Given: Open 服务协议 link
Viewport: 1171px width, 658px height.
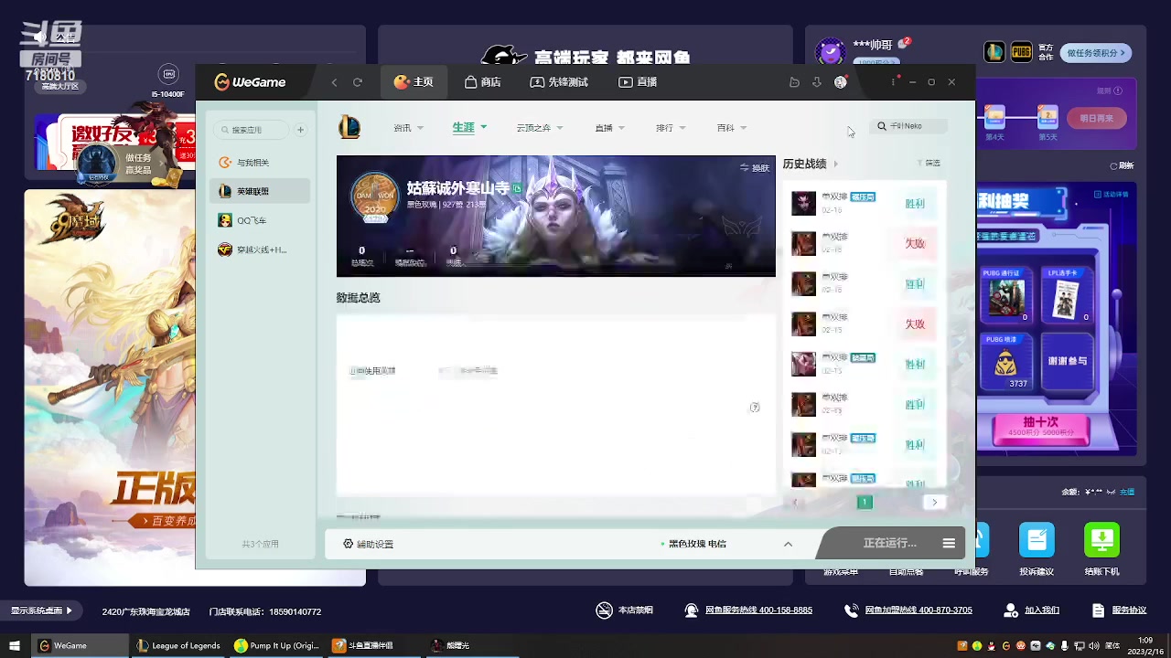Looking at the screenshot, I should [x=1119, y=610].
